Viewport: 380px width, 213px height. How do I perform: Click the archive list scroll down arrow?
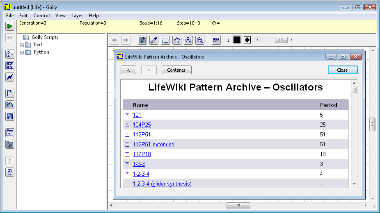click(354, 184)
